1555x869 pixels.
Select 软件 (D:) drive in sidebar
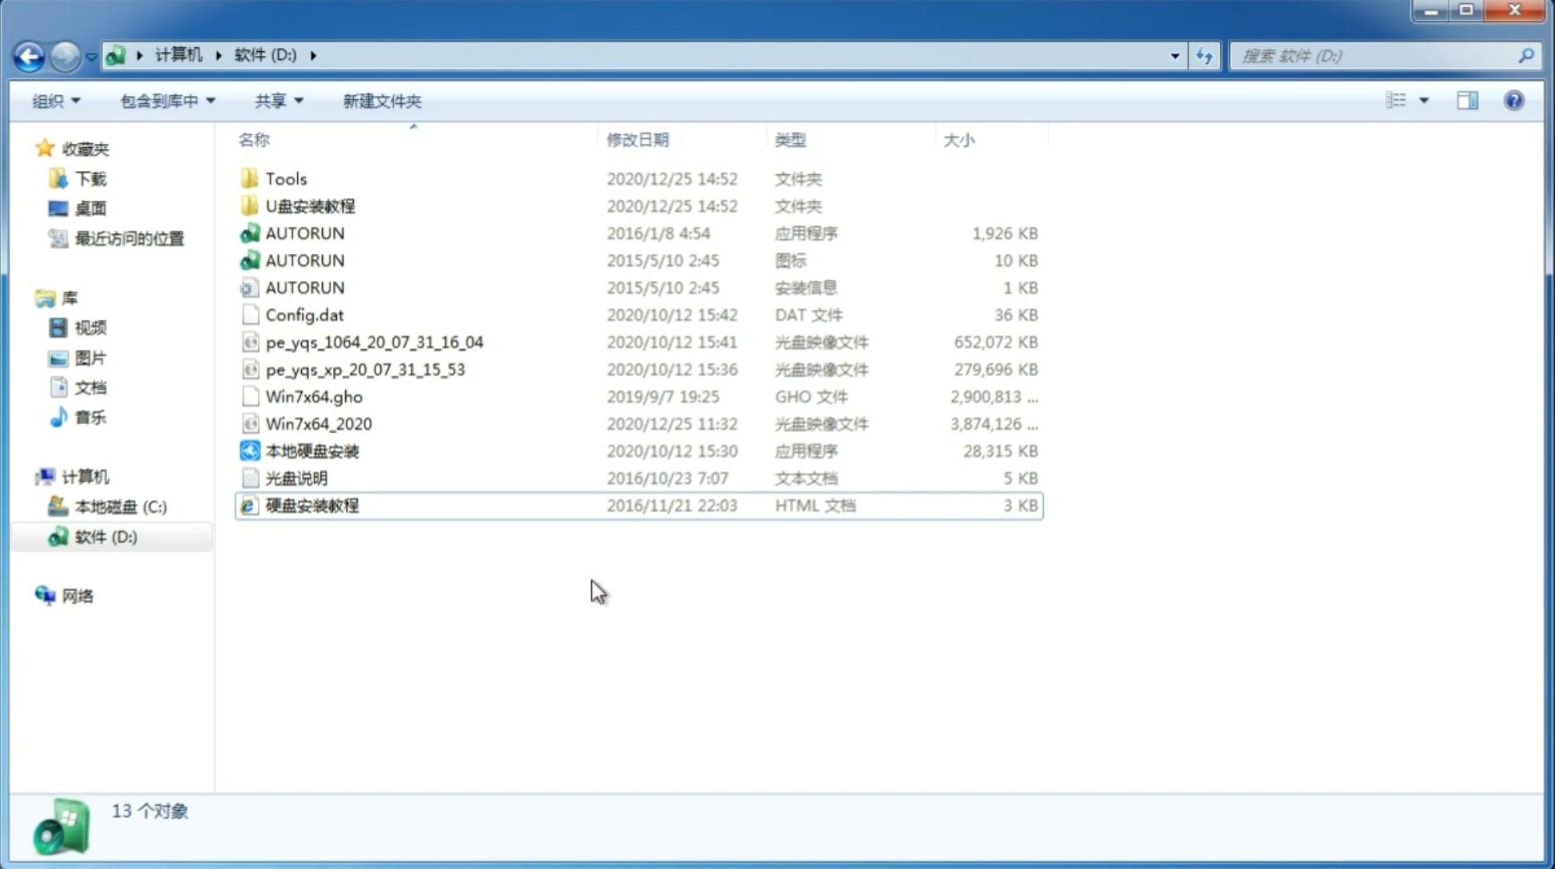click(x=105, y=536)
